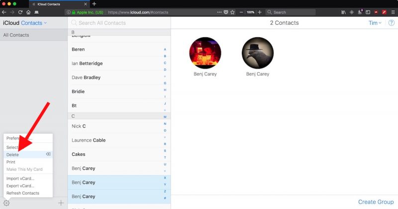The height and width of the screenshot is (209, 398).
Task: Choose Delete from the gear menu
Action: click(13, 155)
